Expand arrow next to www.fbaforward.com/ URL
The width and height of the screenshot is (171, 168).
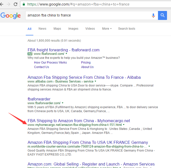click(66, 54)
